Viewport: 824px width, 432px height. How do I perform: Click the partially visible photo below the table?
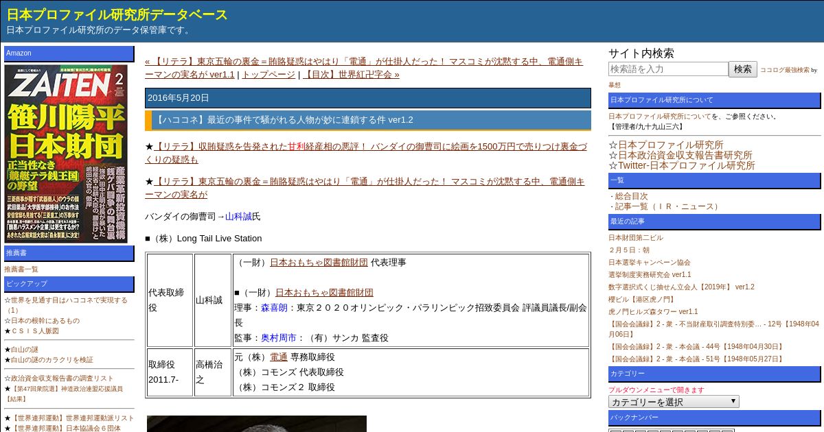point(257,424)
